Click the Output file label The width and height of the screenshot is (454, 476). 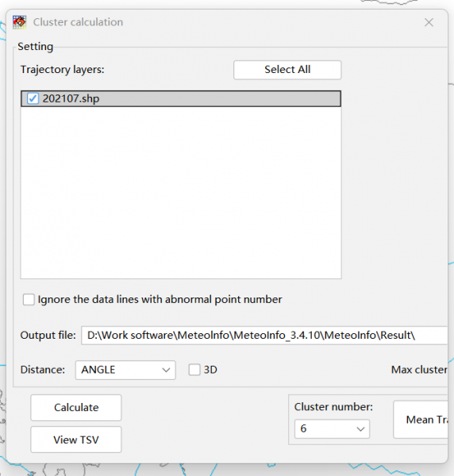(x=48, y=335)
